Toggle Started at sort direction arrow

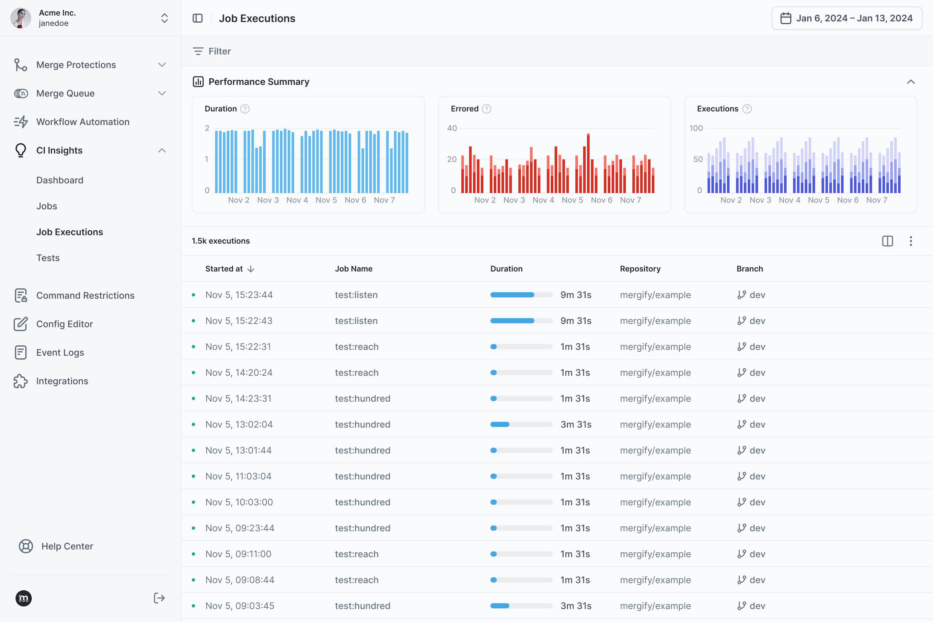tap(251, 269)
